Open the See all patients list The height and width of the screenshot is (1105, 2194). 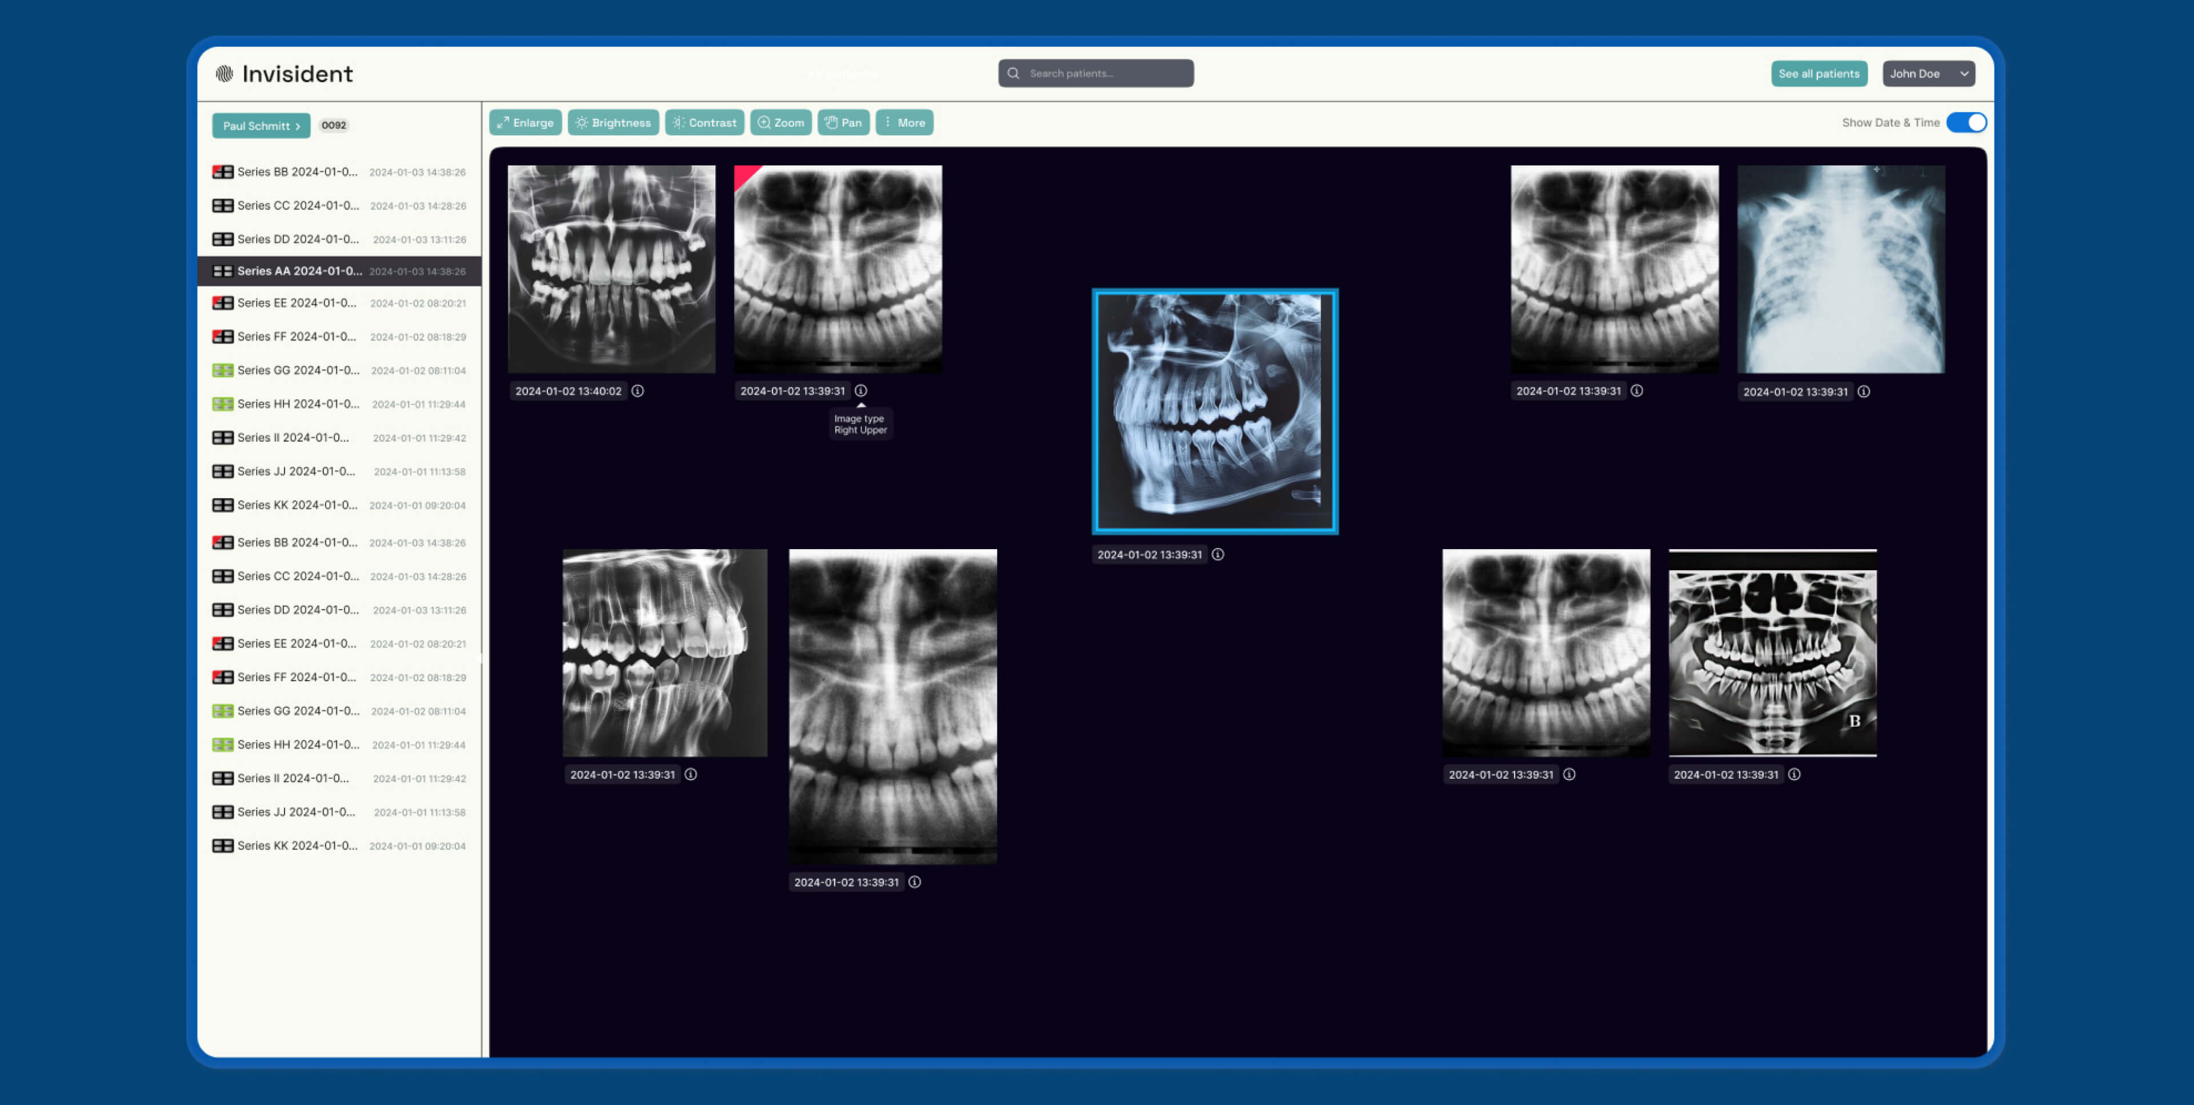point(1819,74)
